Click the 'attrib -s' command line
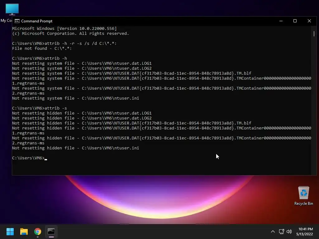Screen dimensions: 319x239 point(40,108)
